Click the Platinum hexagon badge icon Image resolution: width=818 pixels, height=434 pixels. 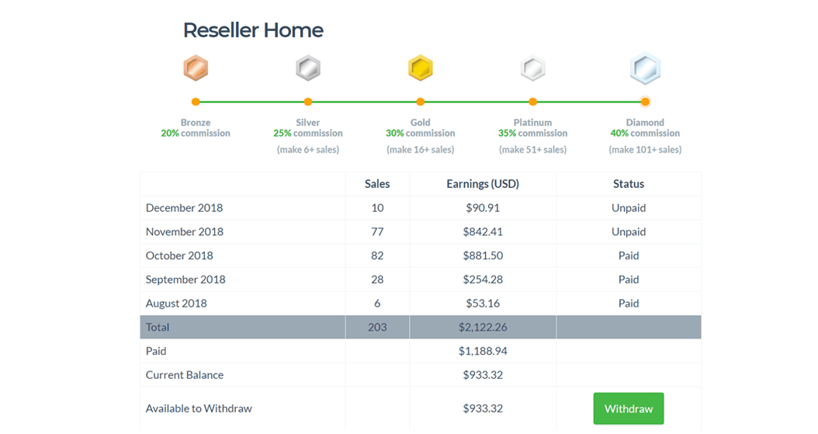(532, 68)
